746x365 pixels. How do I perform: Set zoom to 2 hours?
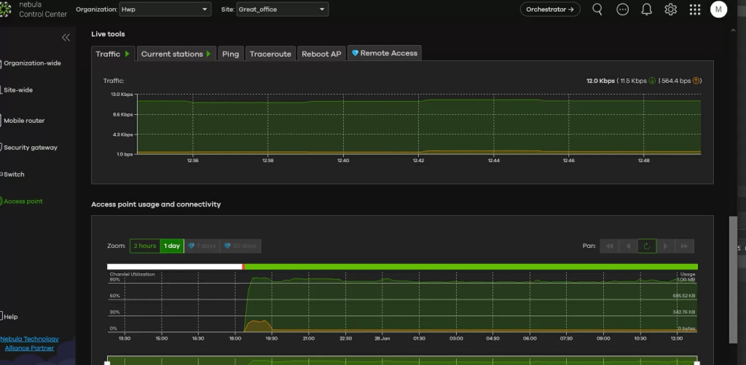pos(144,246)
